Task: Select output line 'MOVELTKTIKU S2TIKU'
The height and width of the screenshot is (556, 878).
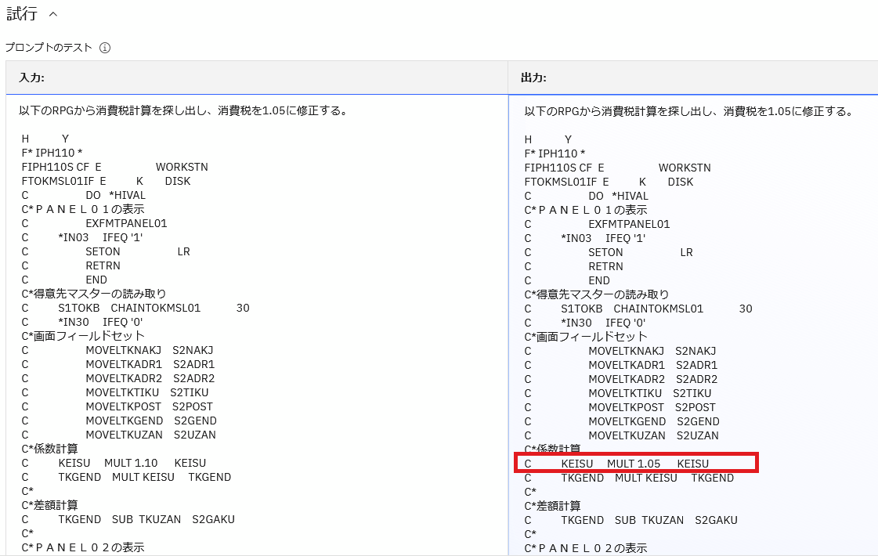Action: [x=618, y=394]
